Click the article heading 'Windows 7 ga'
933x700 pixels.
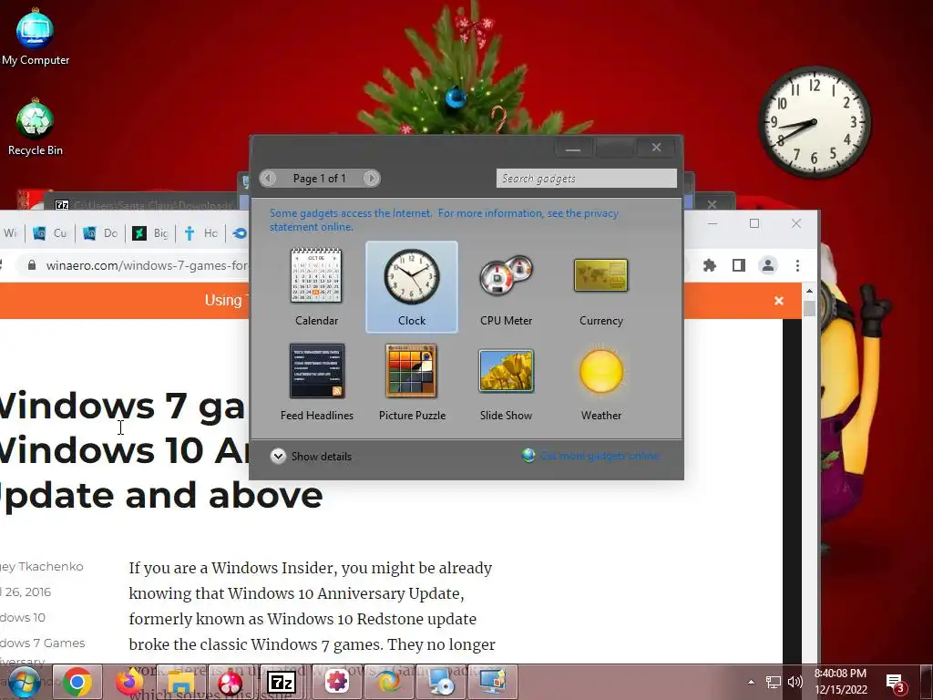[121, 406]
